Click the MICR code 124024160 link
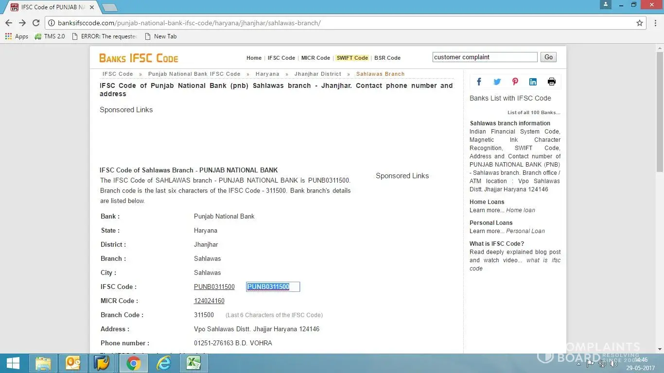 click(209, 301)
